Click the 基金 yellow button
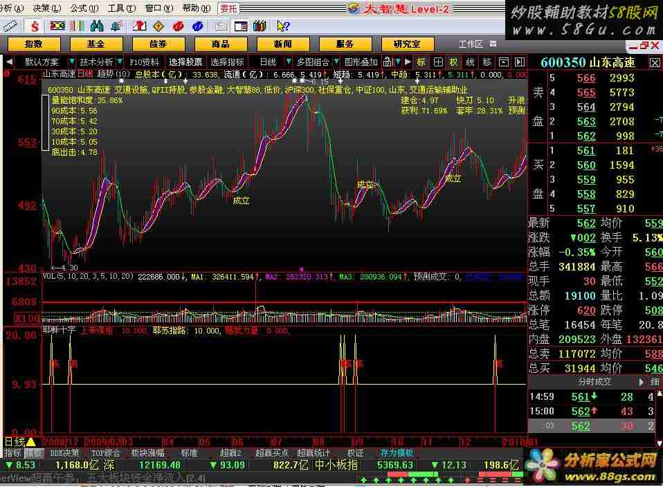The height and width of the screenshot is (487, 663). pyautogui.click(x=96, y=44)
